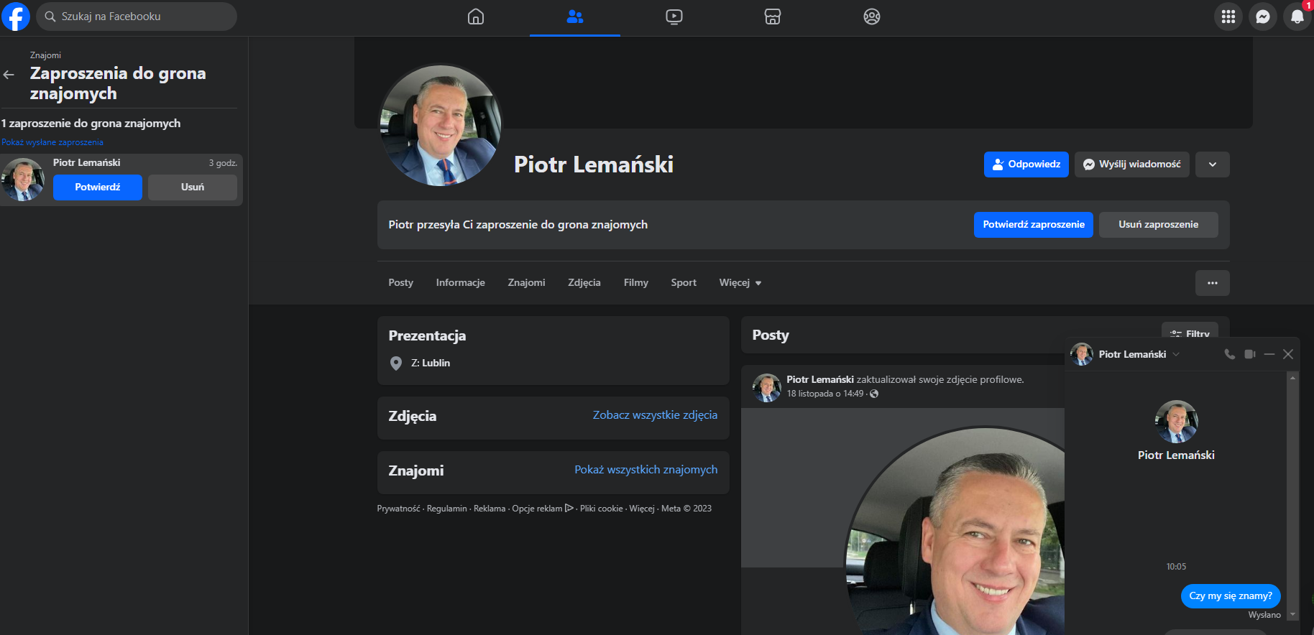
Task: Click Pokaż wszystkich znajomych link
Action: pyautogui.click(x=646, y=470)
